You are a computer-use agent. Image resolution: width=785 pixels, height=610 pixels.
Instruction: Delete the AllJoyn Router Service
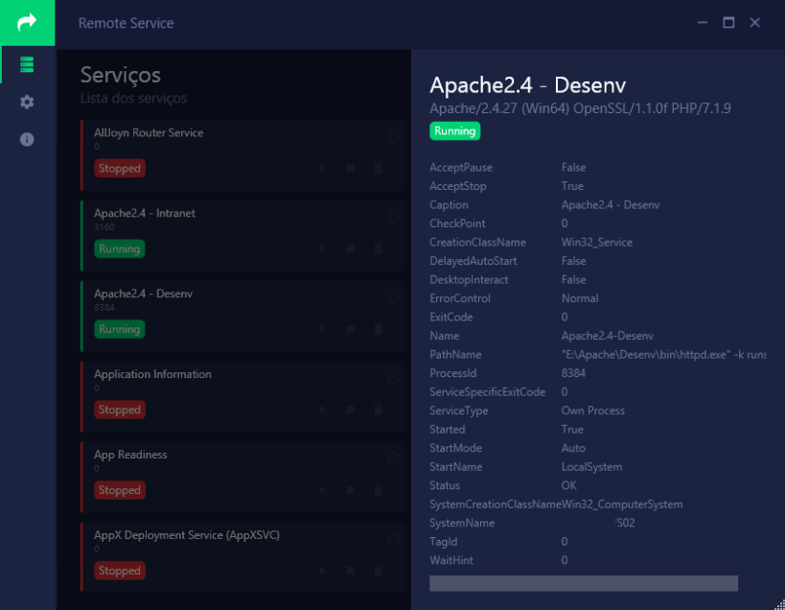[379, 168]
